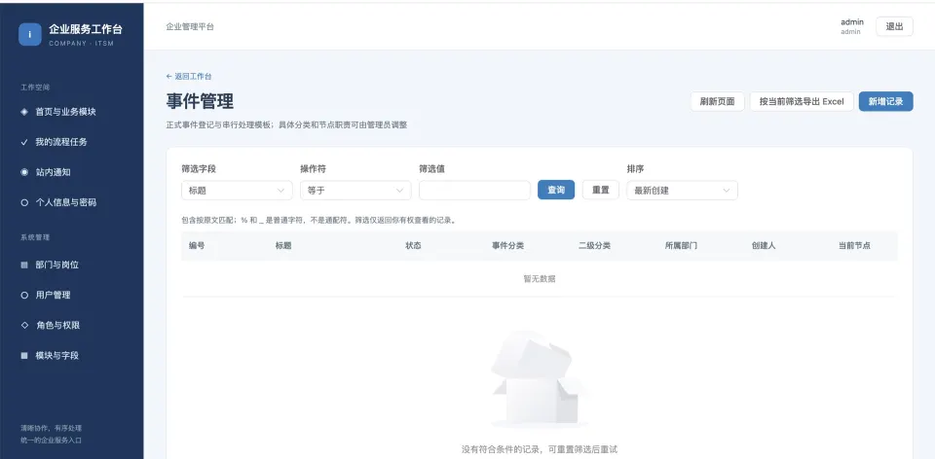Click the checkmark icon beside 我的流程任务
This screenshot has height=459, width=935.
click(24, 142)
